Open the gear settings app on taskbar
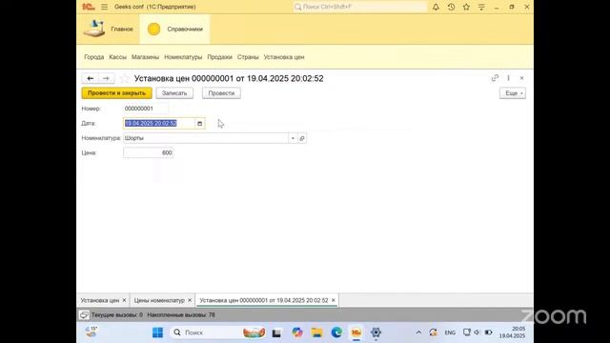Image resolution: width=610 pixels, height=343 pixels. (376, 333)
